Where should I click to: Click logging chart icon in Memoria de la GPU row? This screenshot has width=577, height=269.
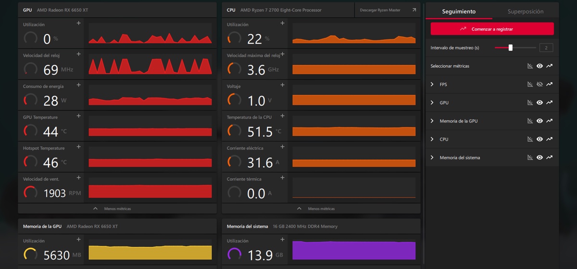pyautogui.click(x=530, y=121)
